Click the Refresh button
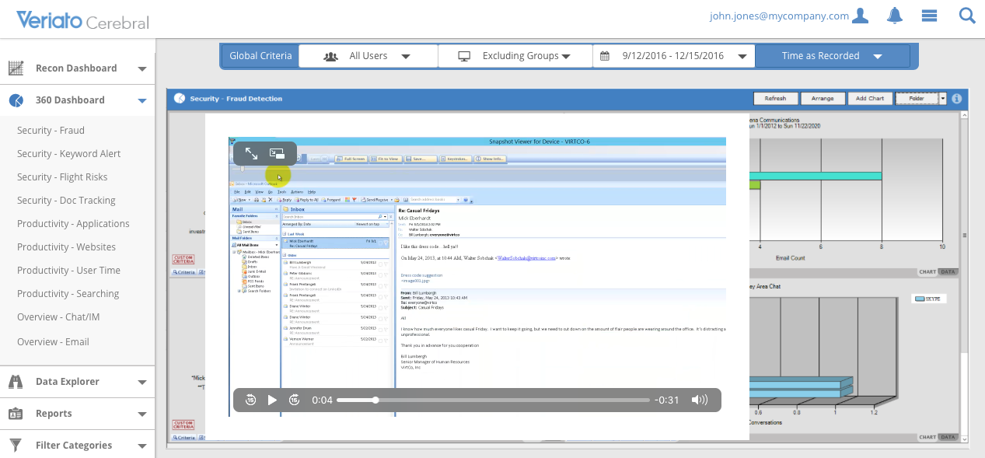 coord(775,99)
